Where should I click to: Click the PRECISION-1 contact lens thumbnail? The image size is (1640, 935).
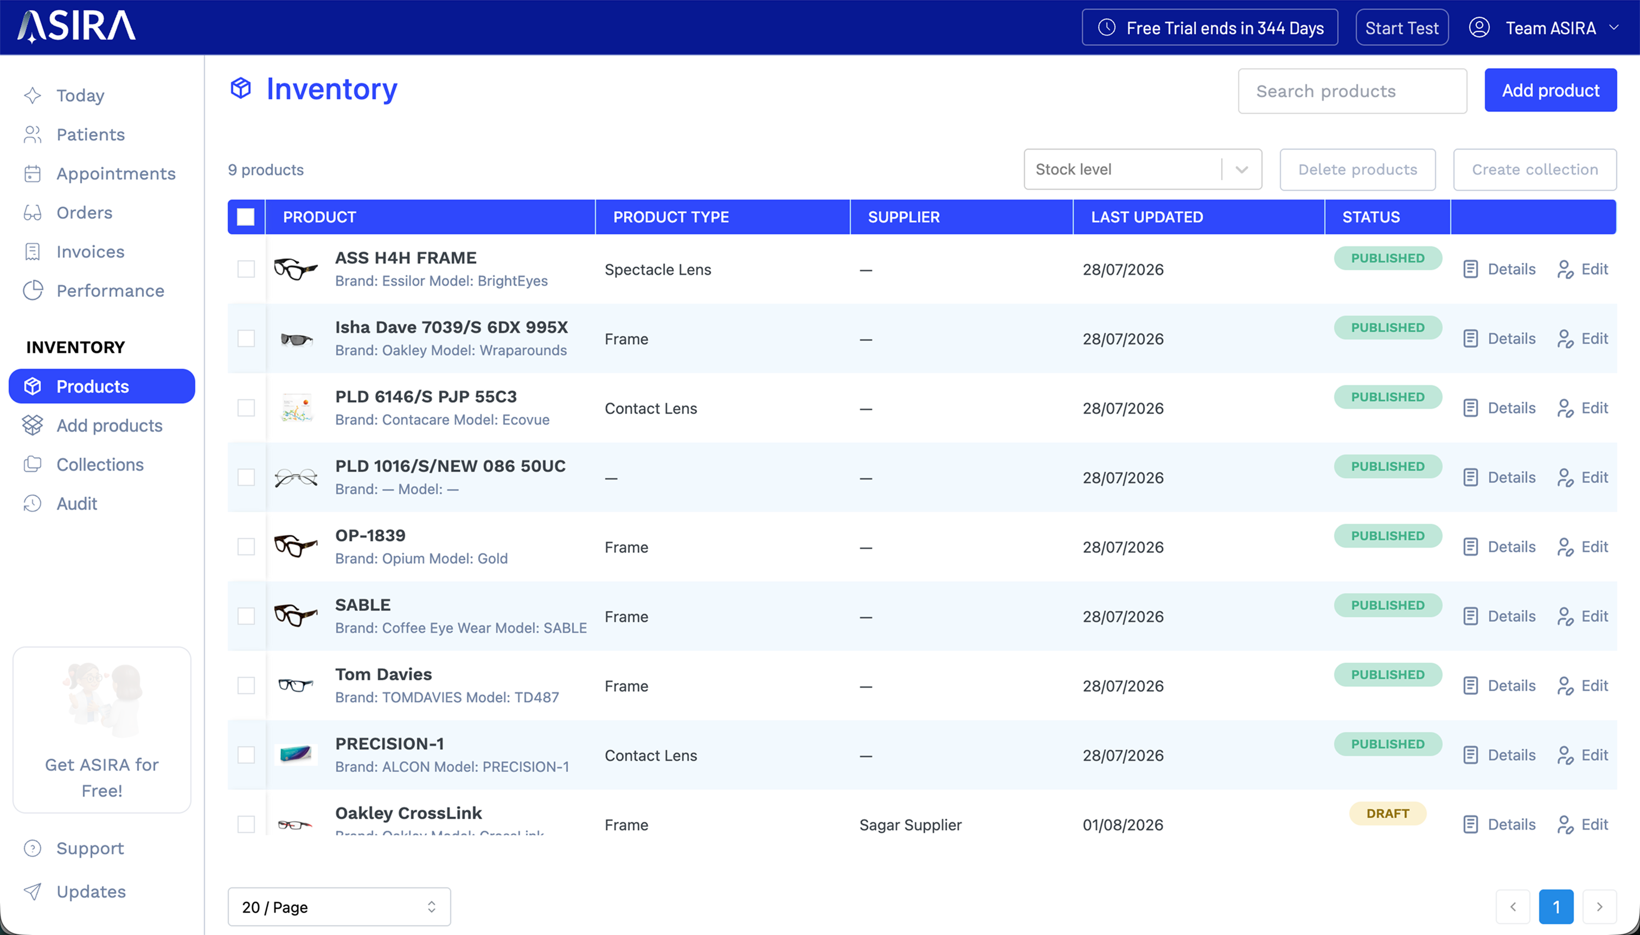[x=296, y=754]
